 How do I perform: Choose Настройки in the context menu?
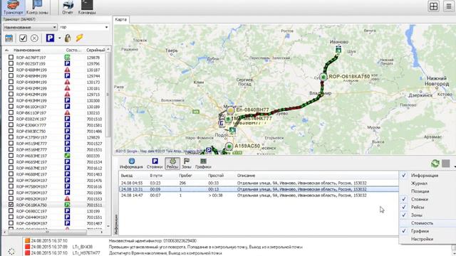pos(422,239)
